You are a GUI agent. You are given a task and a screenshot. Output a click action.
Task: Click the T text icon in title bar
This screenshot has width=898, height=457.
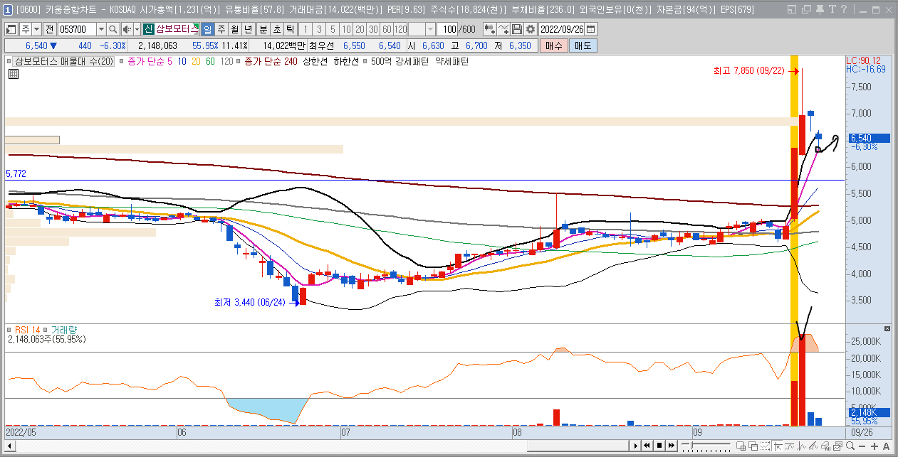[x=832, y=9]
